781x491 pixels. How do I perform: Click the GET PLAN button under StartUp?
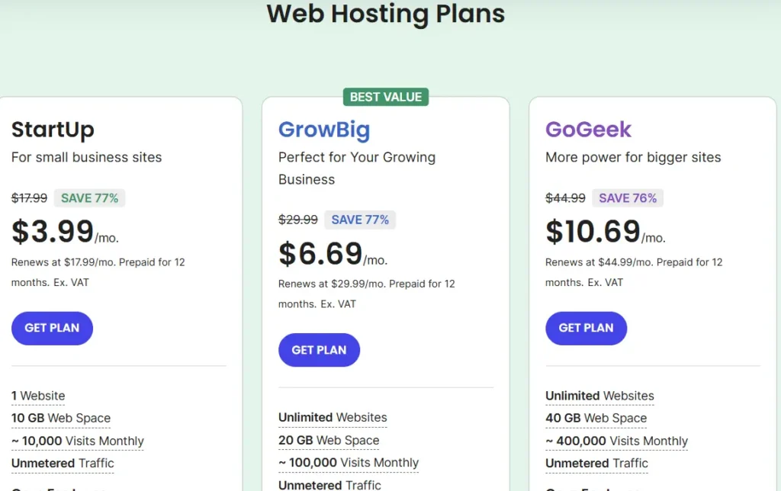pyautogui.click(x=52, y=328)
